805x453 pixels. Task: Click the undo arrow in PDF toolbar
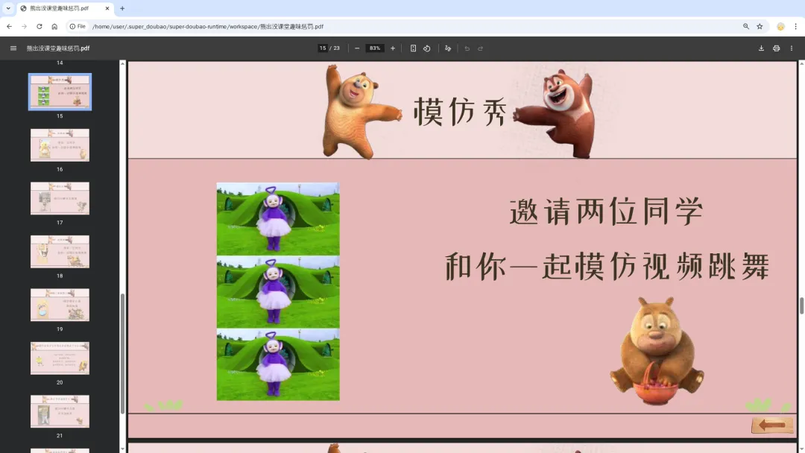tap(467, 48)
